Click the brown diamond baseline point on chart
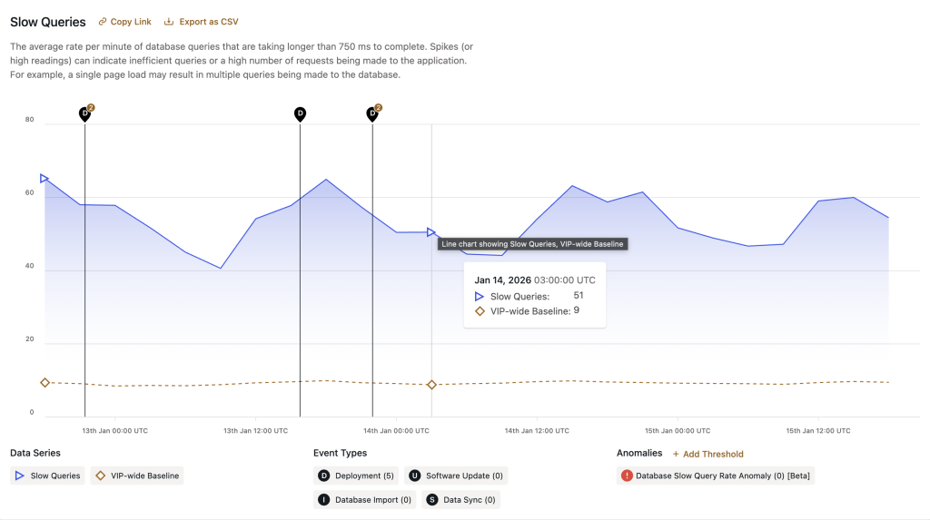This screenshot has height=520, width=930. pyautogui.click(x=431, y=385)
